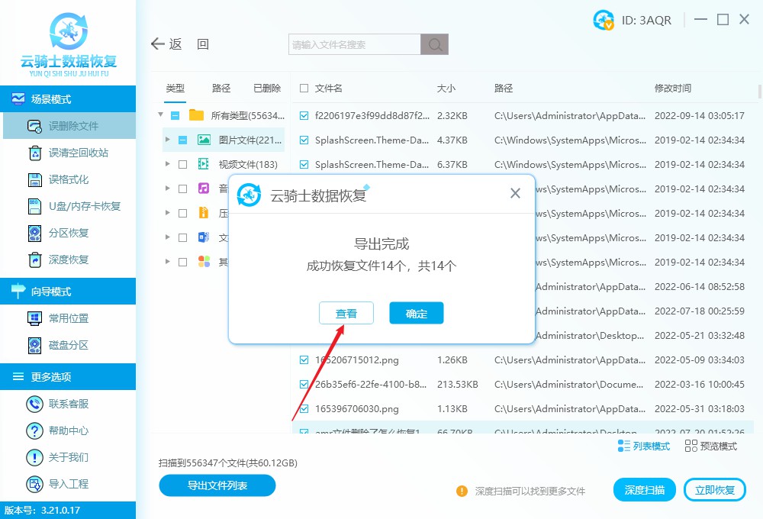
Task: Switch to the 路径 tab
Action: click(x=221, y=88)
